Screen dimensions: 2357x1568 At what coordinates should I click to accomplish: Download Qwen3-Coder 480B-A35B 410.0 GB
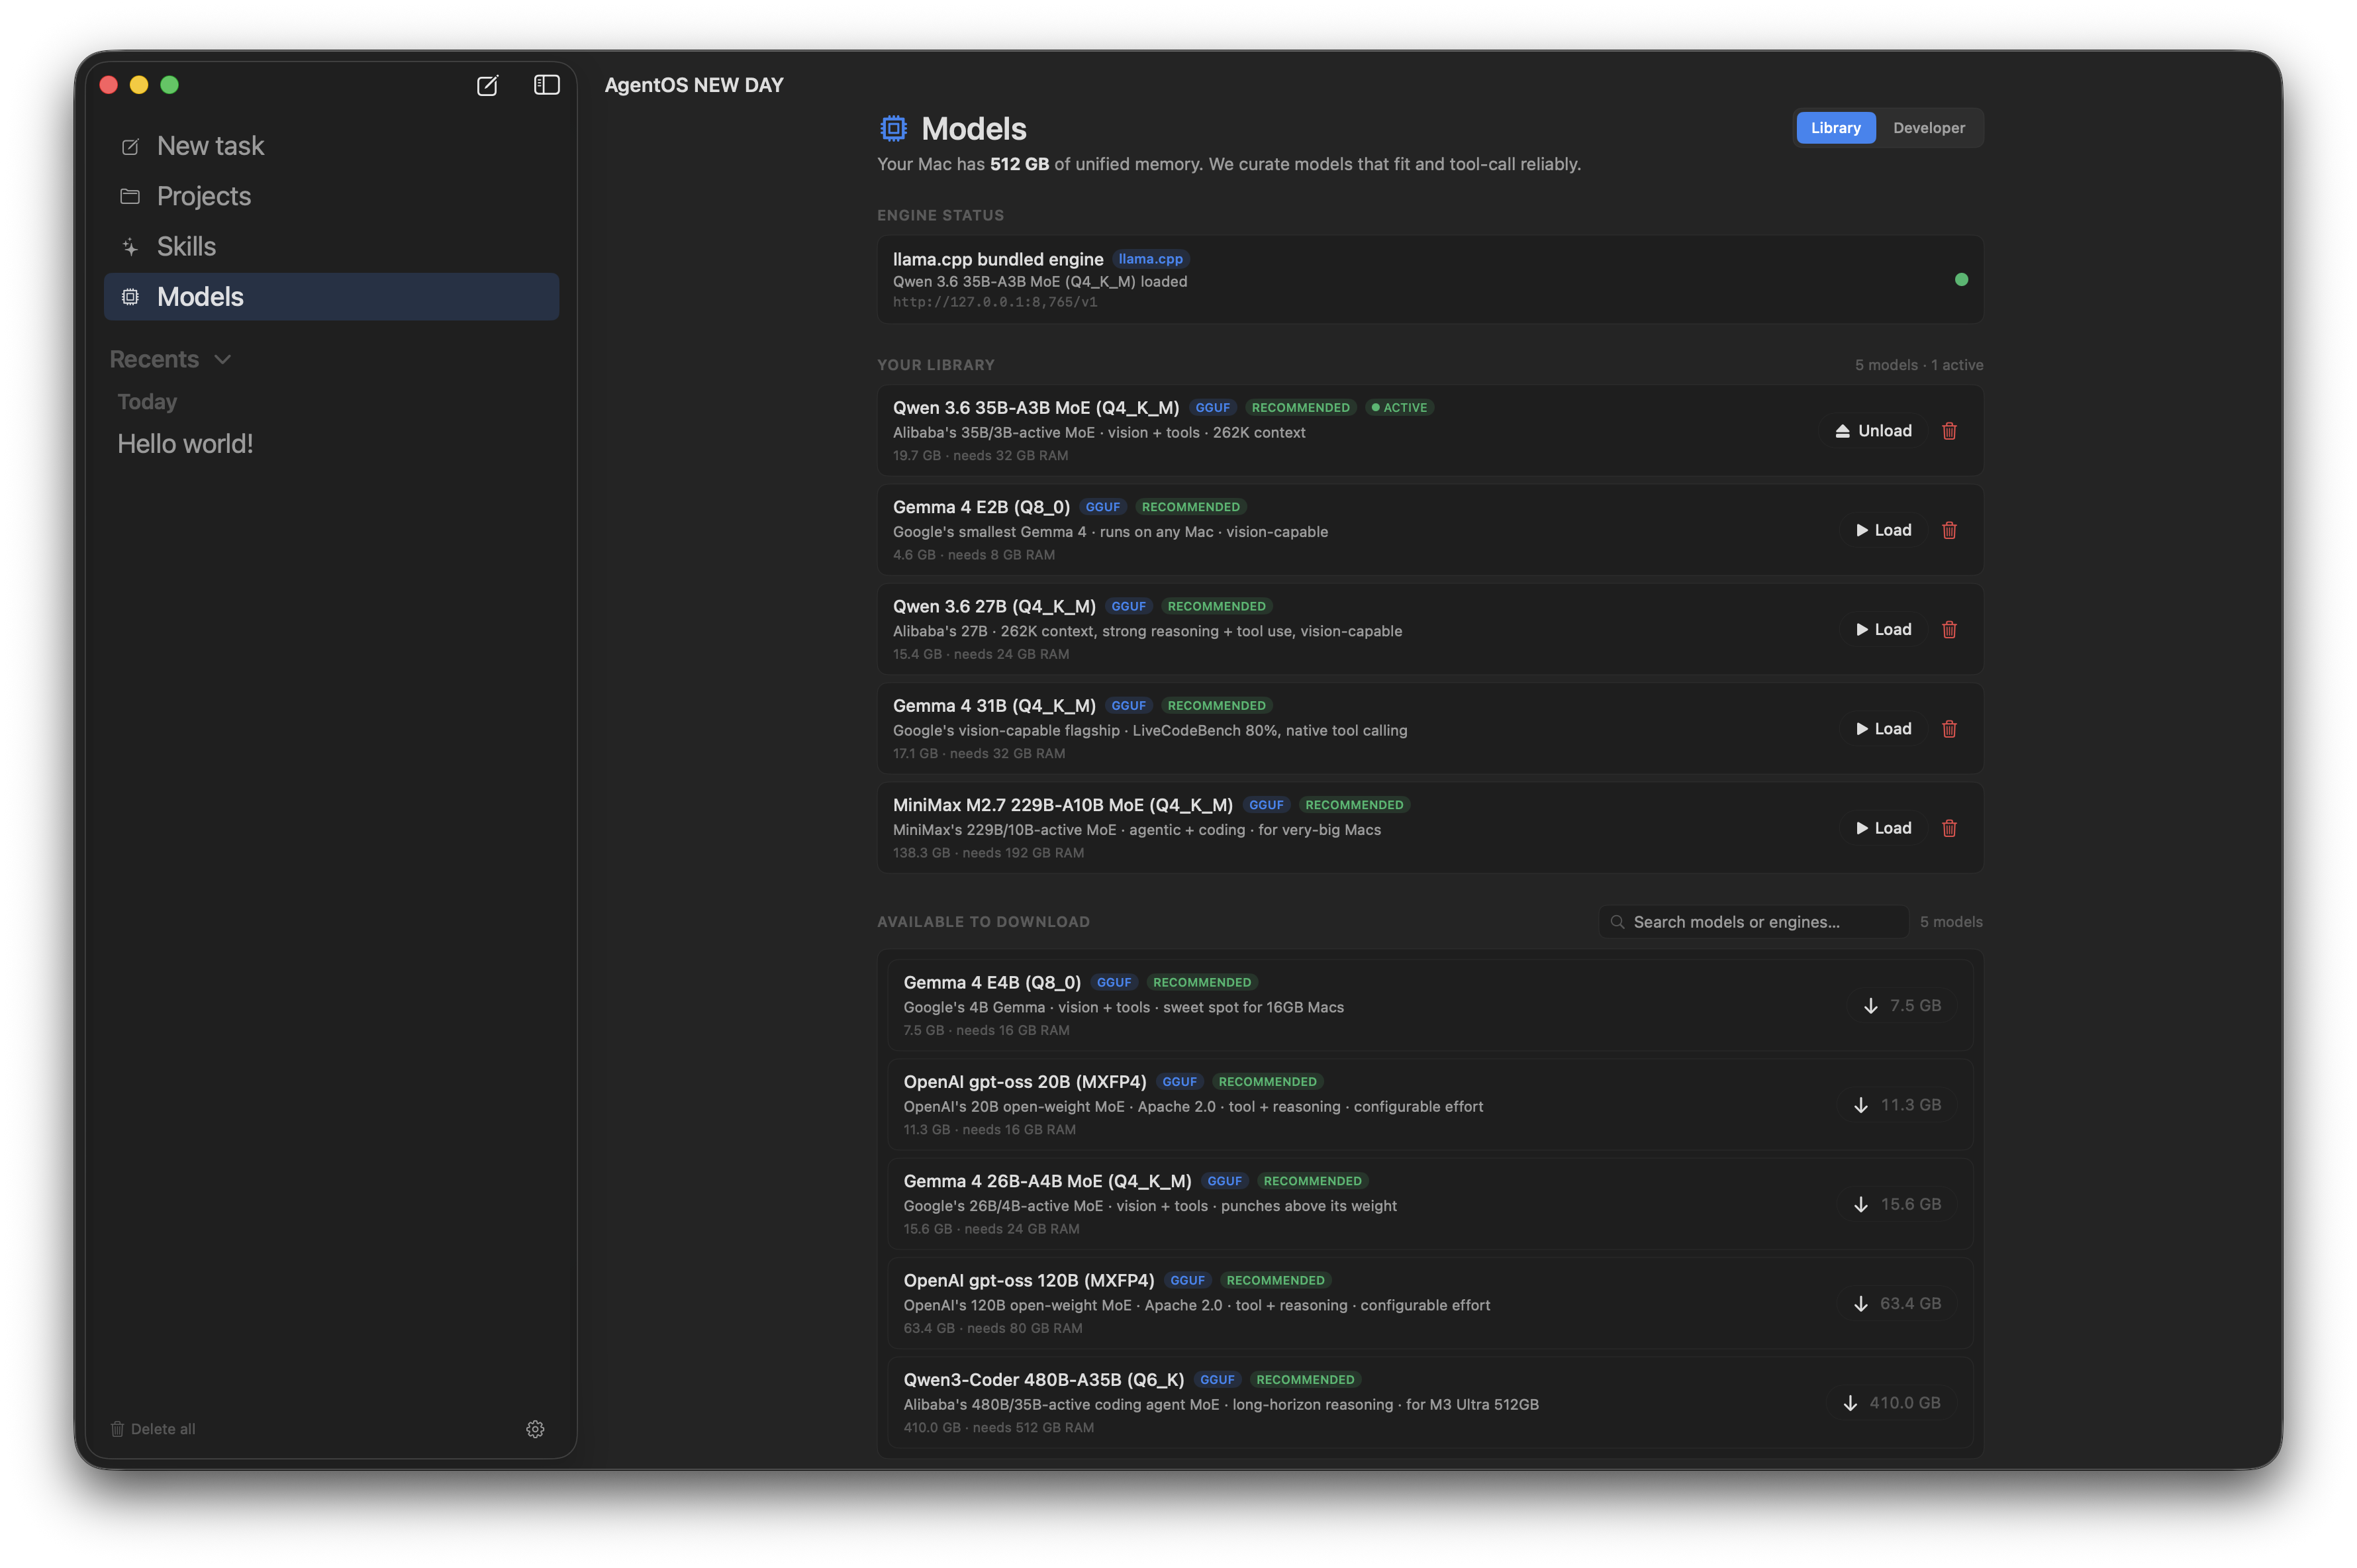[1891, 1403]
